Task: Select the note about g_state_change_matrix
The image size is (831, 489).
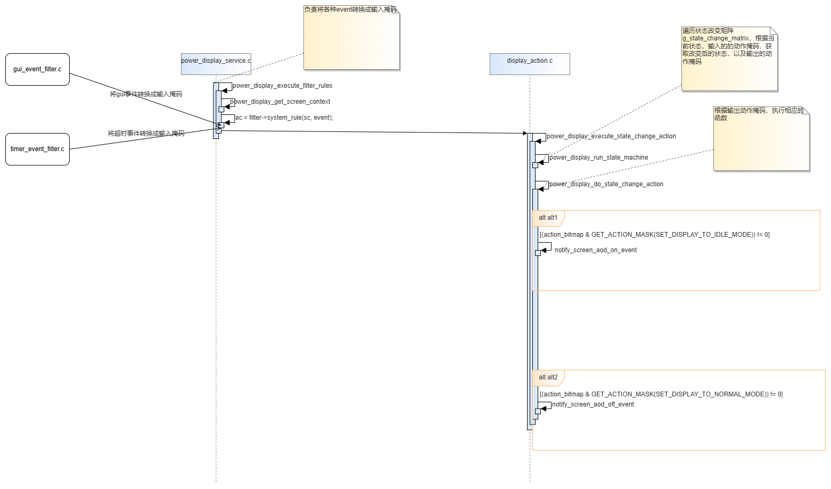Action: point(729,59)
